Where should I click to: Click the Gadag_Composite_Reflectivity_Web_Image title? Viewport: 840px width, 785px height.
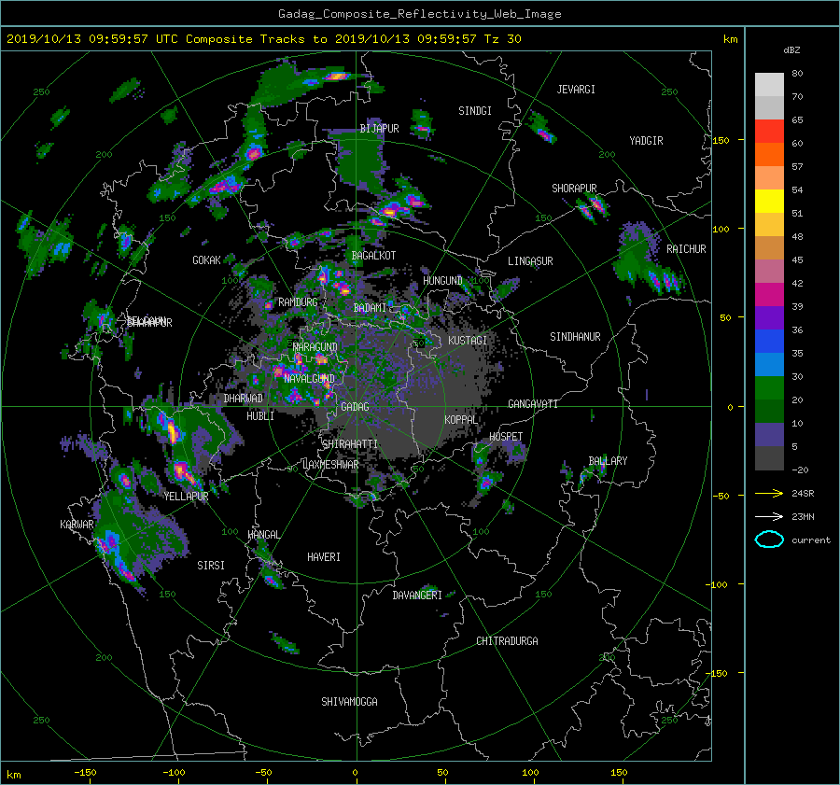pyautogui.click(x=419, y=14)
